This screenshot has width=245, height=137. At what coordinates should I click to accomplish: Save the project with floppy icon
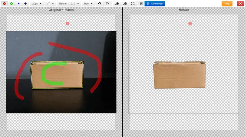[141, 4]
